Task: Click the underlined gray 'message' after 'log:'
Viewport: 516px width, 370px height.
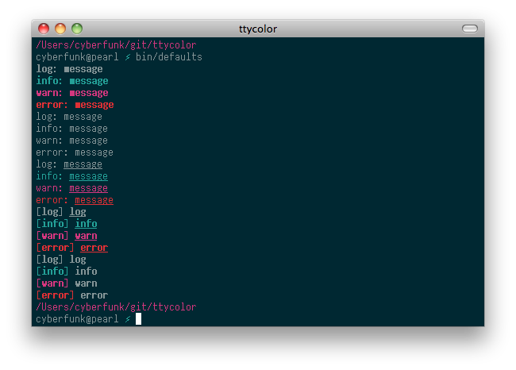Action: point(83,164)
